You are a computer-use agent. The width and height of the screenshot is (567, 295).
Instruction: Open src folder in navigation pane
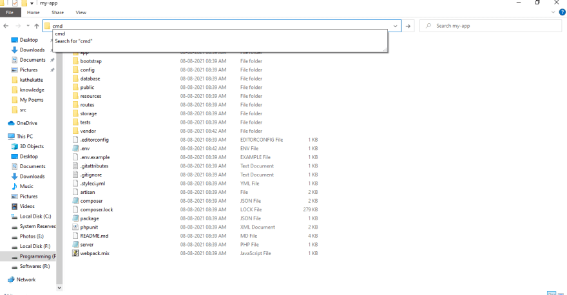(x=23, y=110)
